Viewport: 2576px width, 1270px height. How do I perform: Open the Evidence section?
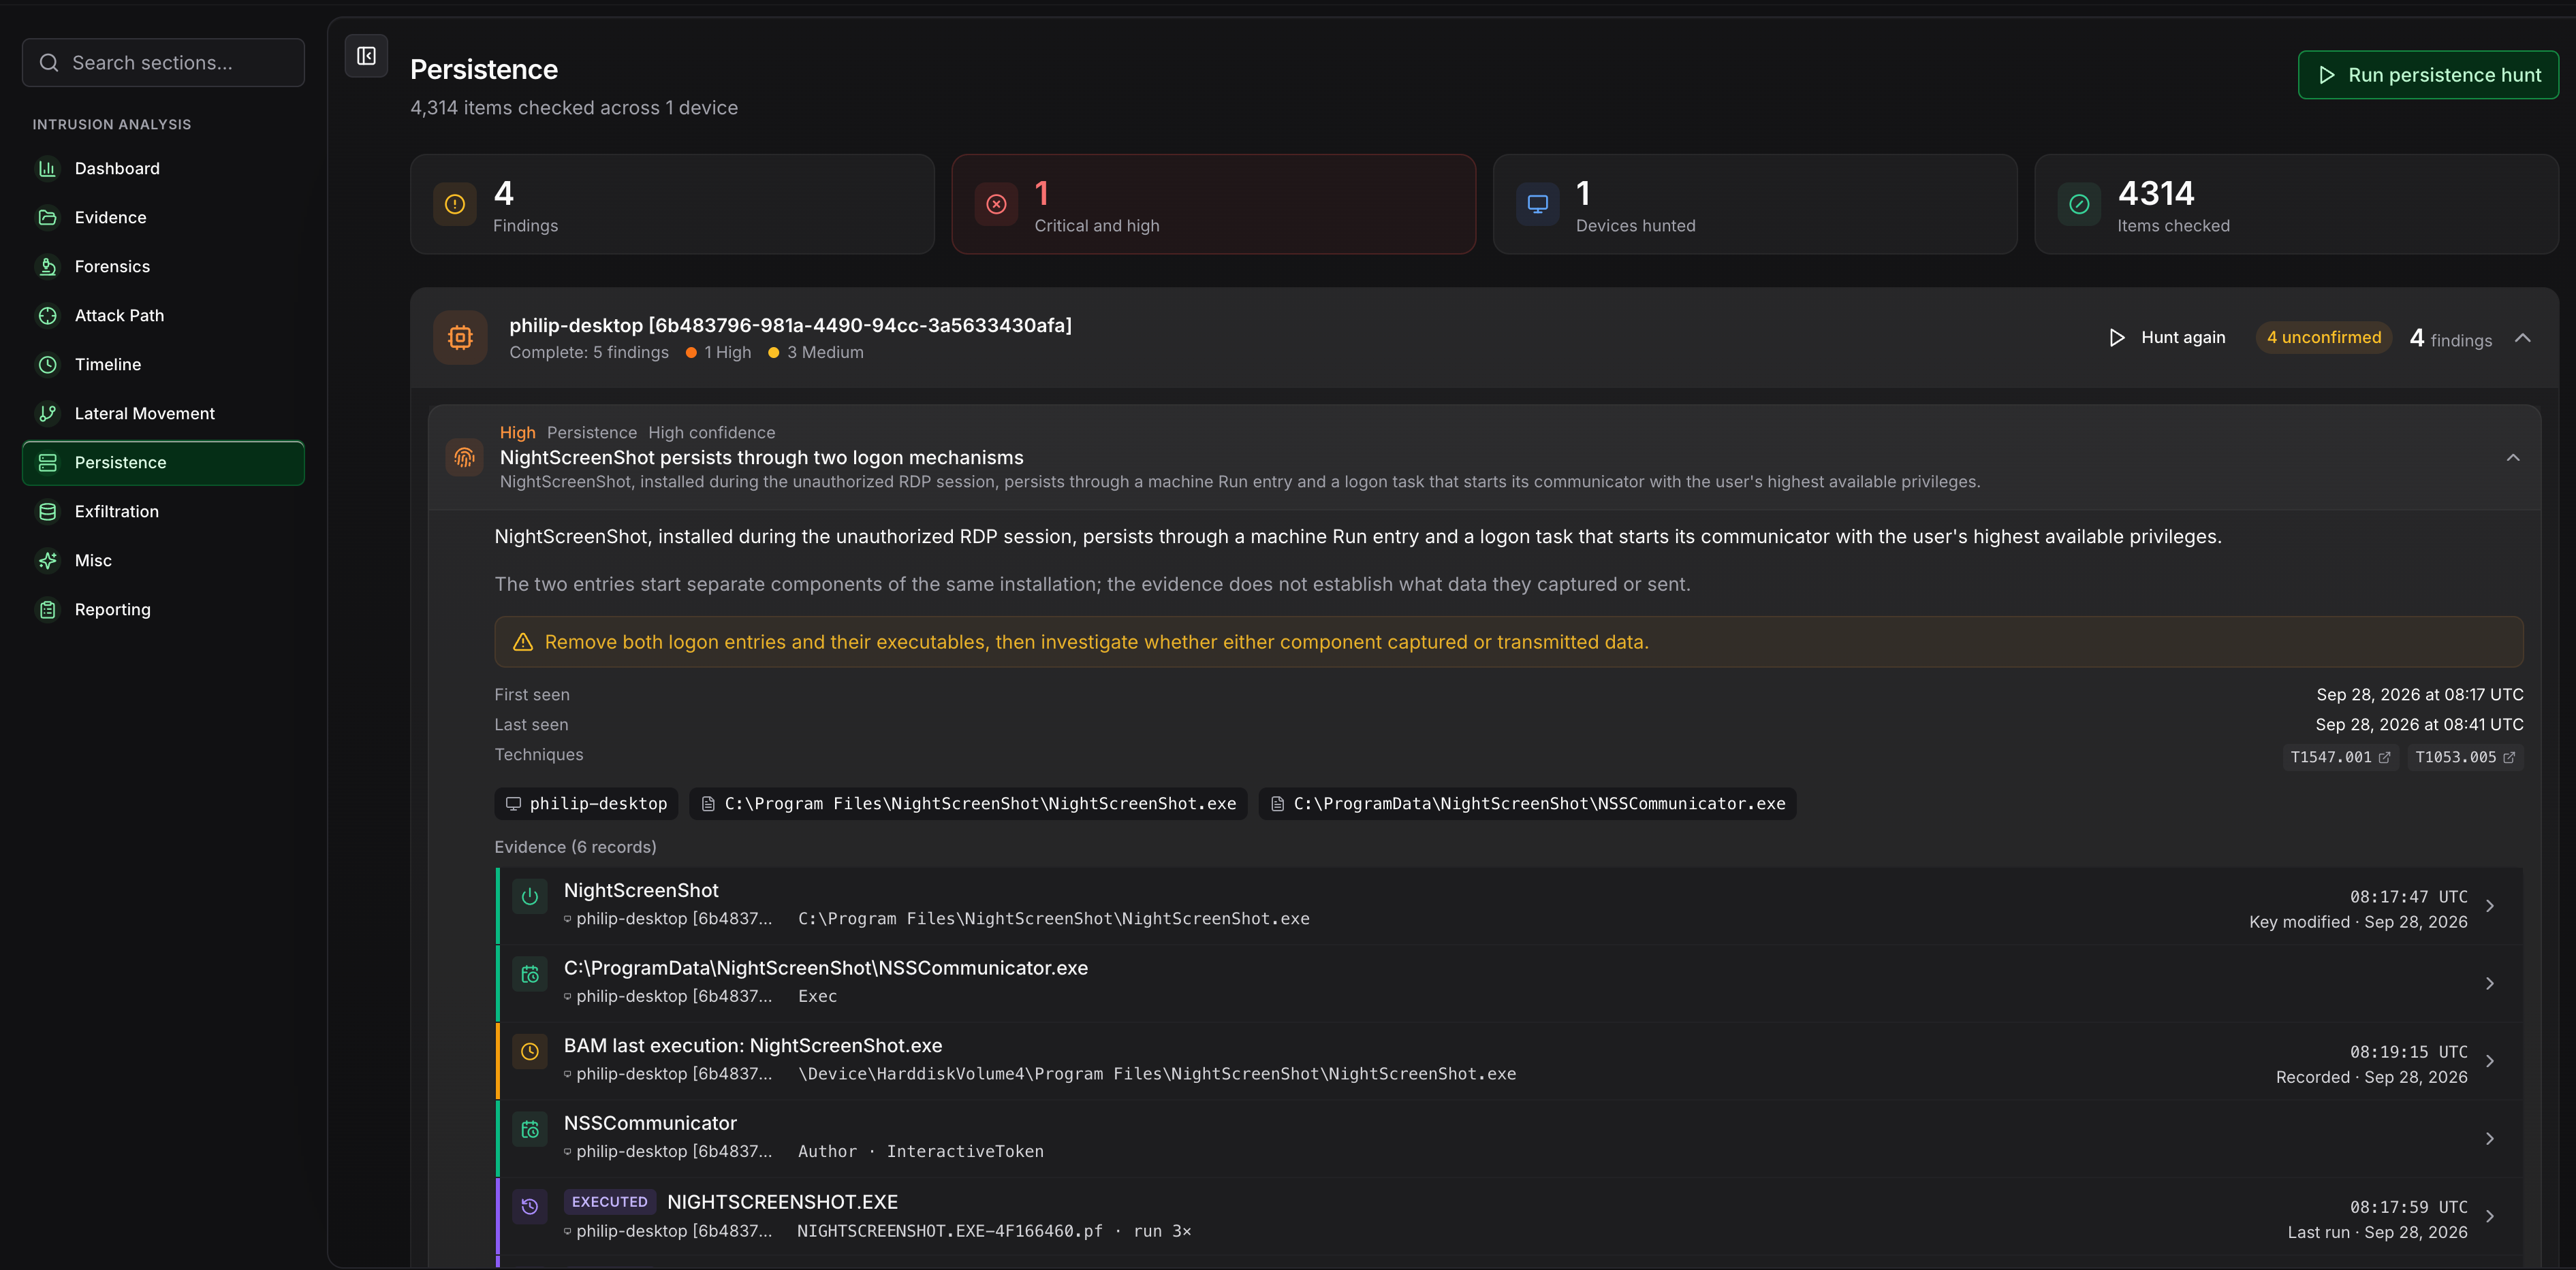[x=163, y=218]
